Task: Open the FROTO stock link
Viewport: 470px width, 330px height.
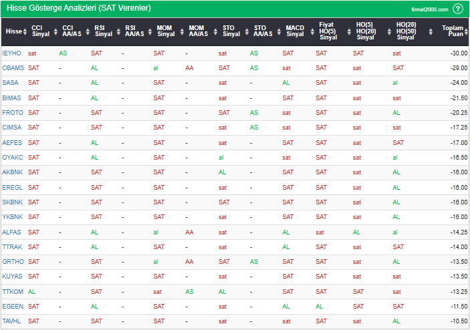Action: tap(12, 112)
